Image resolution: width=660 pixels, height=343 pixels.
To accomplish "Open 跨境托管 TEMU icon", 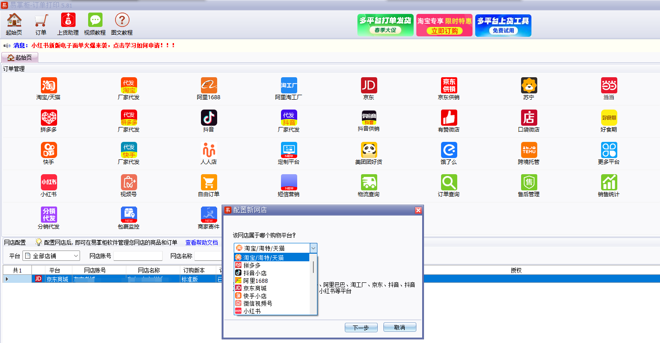I will (x=529, y=150).
